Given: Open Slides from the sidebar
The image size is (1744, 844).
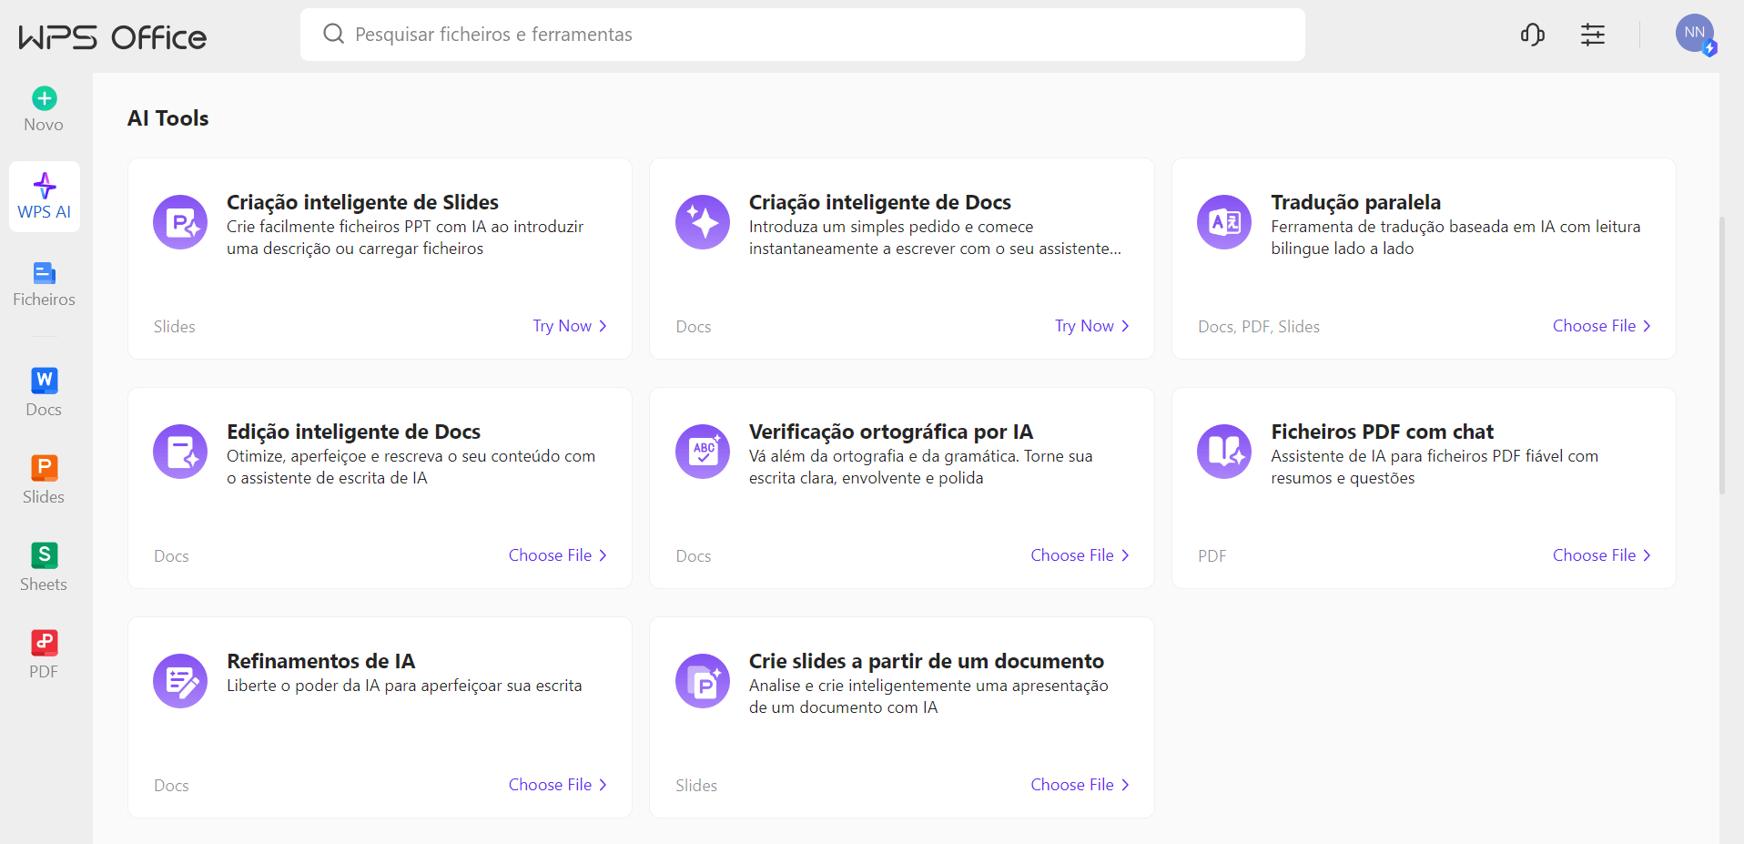Looking at the screenshot, I should pos(45,481).
